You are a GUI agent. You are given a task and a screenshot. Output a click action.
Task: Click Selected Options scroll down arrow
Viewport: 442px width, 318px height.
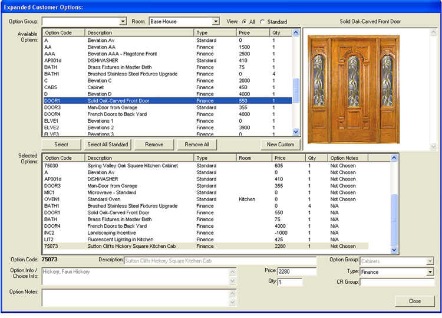coord(394,250)
